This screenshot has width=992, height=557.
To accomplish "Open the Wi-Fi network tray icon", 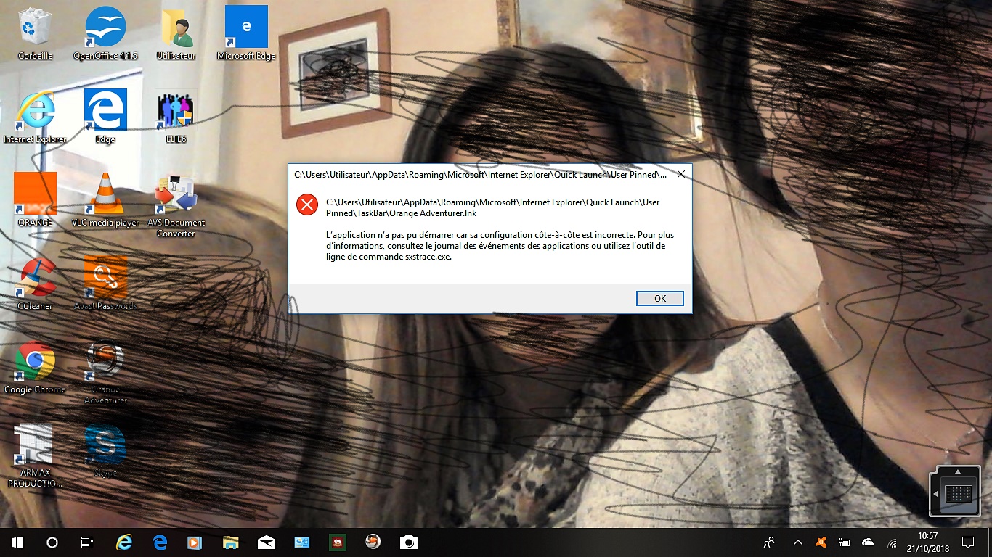I will tap(891, 542).
